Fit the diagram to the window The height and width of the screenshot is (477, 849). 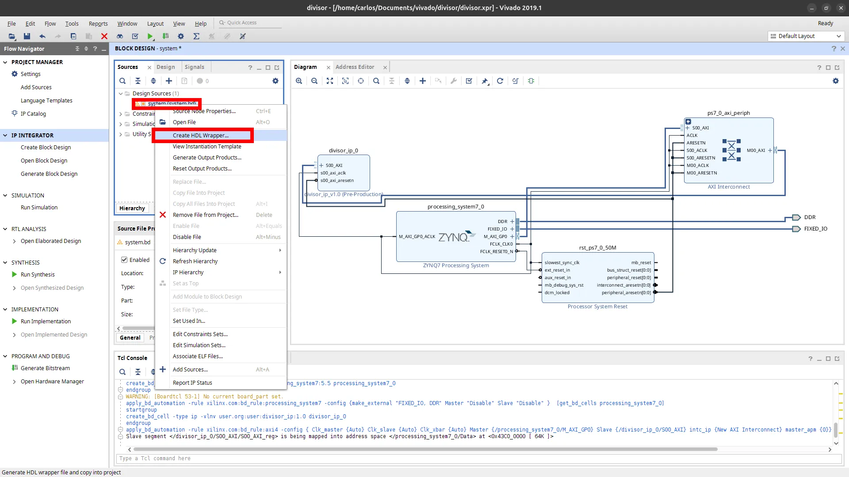point(330,81)
